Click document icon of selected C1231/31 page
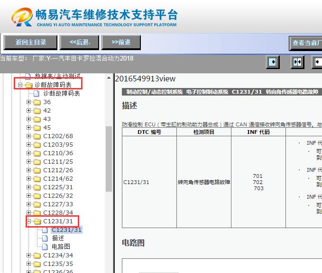Viewport: 322px width, 273px height. click(x=45, y=230)
